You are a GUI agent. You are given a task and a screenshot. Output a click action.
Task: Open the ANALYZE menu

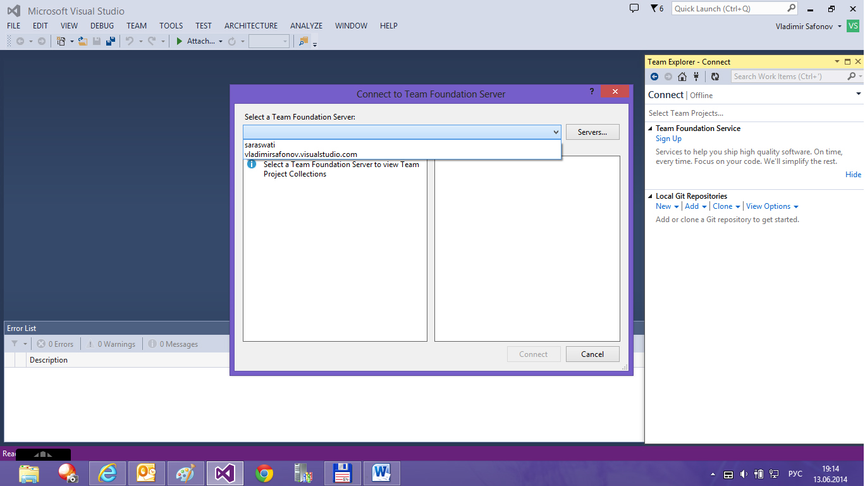[307, 26]
